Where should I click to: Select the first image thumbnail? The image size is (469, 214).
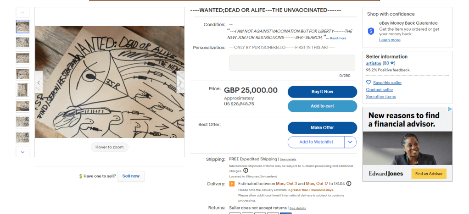[x=22, y=27]
